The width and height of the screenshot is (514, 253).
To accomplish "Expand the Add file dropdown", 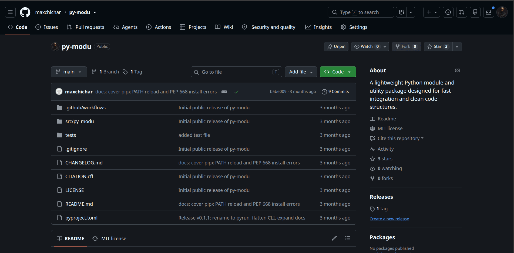I will tap(301, 72).
